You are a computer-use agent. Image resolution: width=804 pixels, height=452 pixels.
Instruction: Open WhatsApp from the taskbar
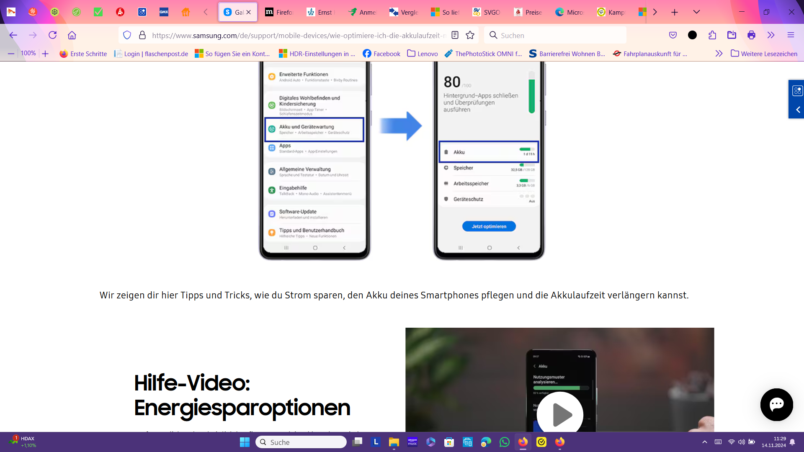tap(505, 442)
